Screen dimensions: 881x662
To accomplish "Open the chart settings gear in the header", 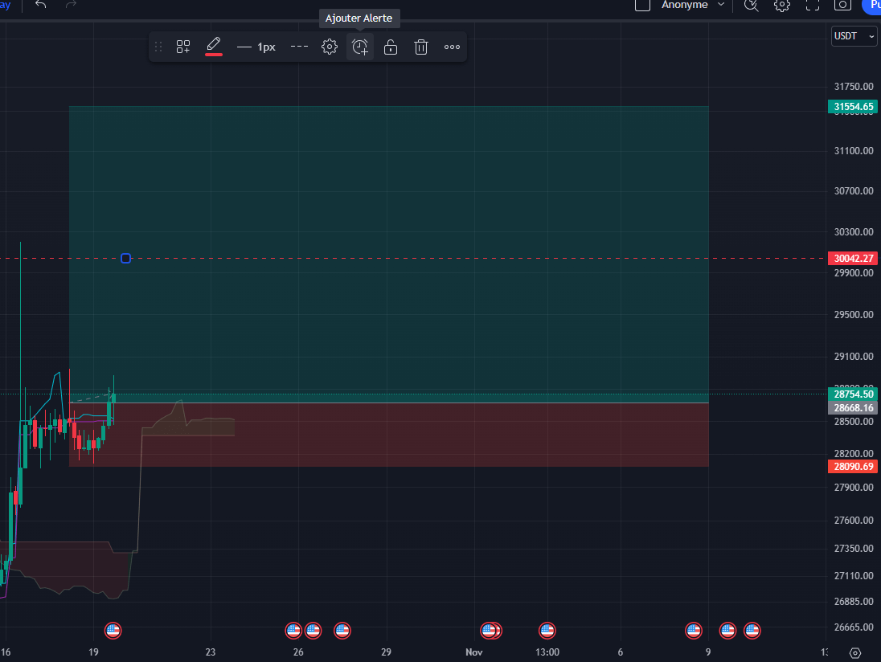I will (x=781, y=6).
